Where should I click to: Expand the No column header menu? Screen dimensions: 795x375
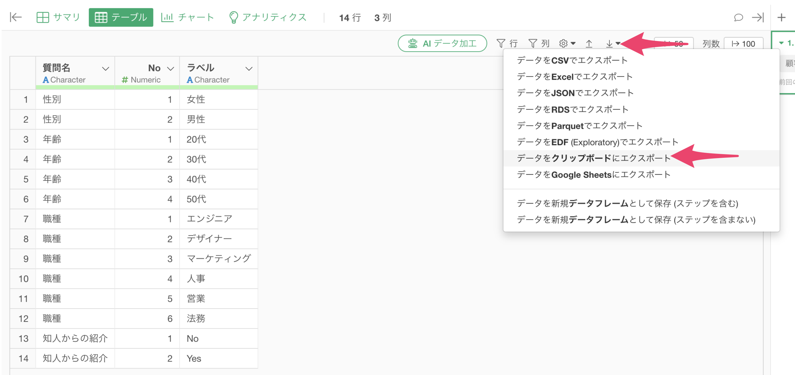[170, 68]
